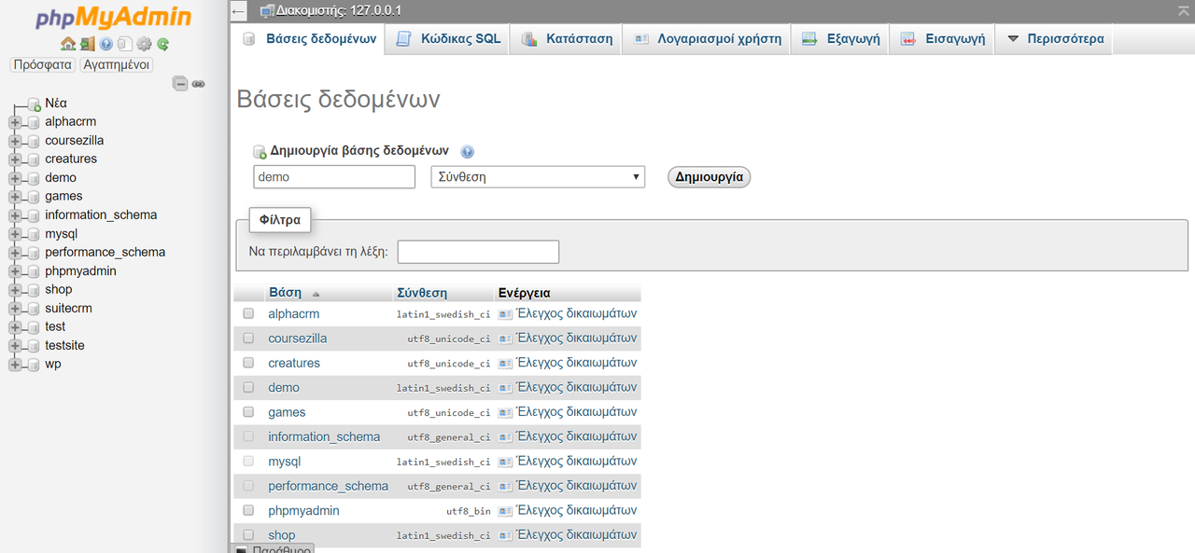Screen dimensions: 1195x553
Task: Open the Λογαριασμοί χρήστη tab
Action: point(707,39)
